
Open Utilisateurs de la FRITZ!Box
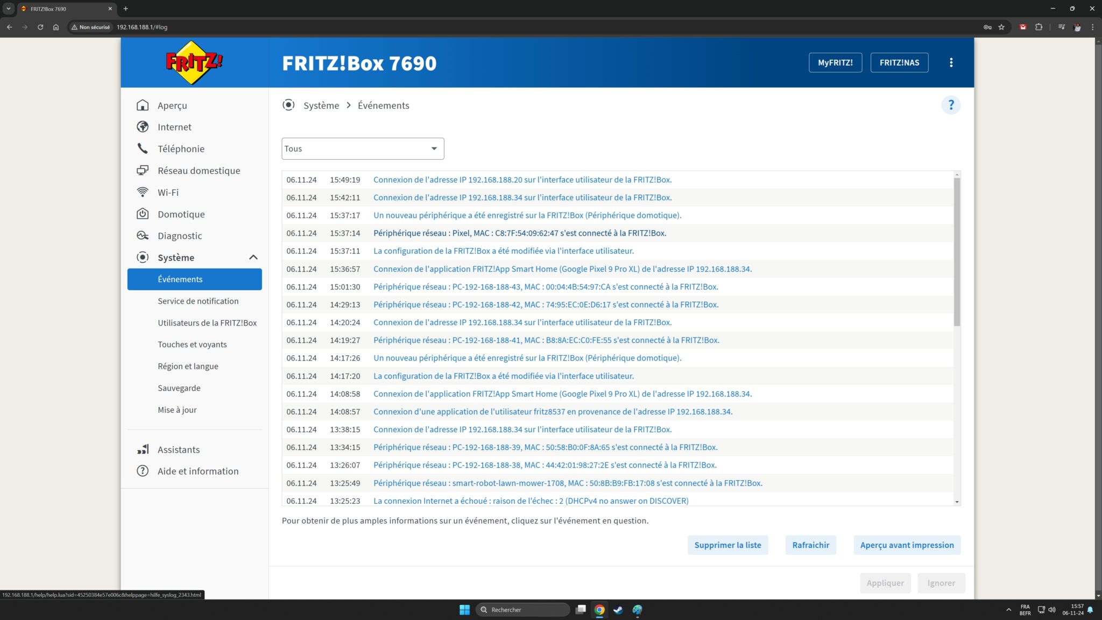[207, 322]
